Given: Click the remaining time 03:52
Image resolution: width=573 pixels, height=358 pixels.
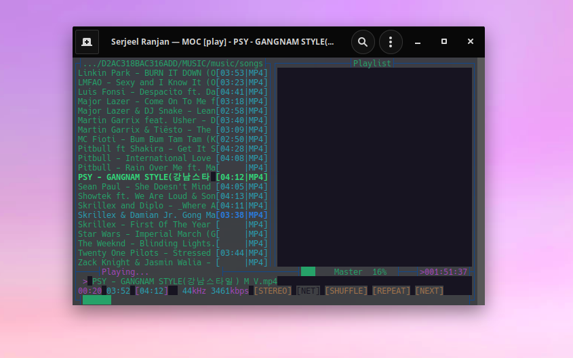Looking at the screenshot, I should [x=118, y=291].
